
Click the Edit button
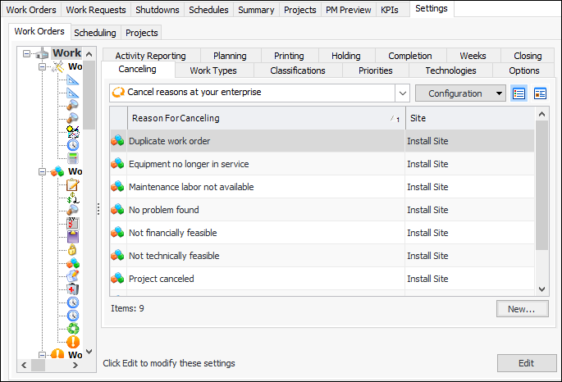[526, 363]
